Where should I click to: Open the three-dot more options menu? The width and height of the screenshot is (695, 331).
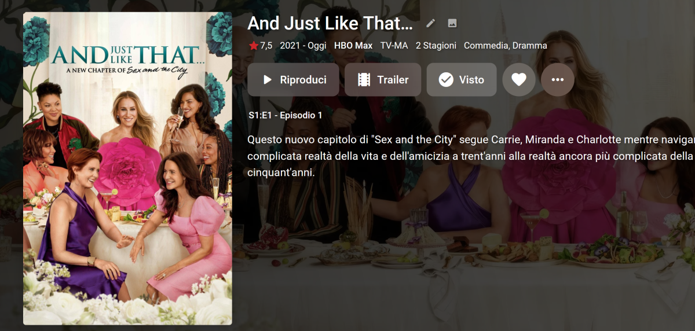coord(558,80)
